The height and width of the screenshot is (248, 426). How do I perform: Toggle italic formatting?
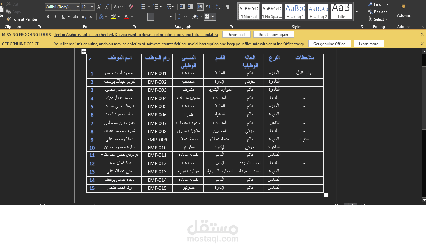tap(55, 17)
